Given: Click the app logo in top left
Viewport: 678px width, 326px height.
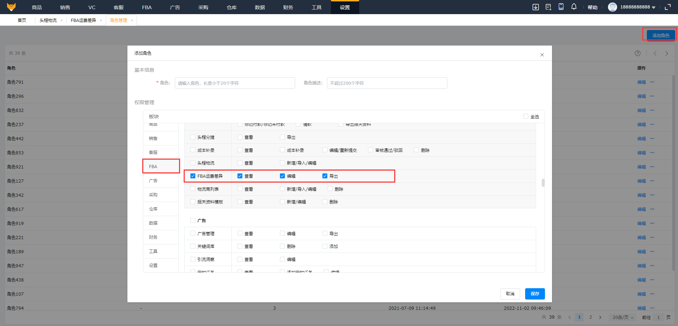Looking at the screenshot, I should 11,7.
